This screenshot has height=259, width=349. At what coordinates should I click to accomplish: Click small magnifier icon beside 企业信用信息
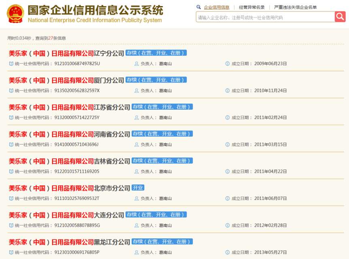tap(198, 7)
